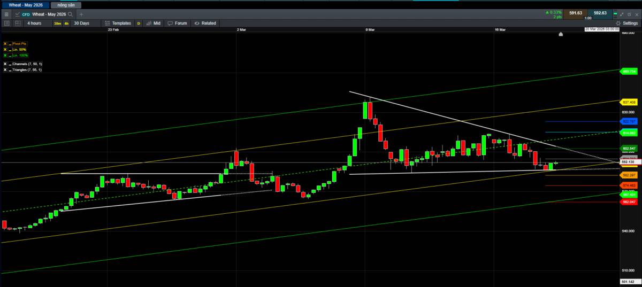Click the scroll-to-latest marker on the time axis
The image size is (642, 287).
[560, 34]
